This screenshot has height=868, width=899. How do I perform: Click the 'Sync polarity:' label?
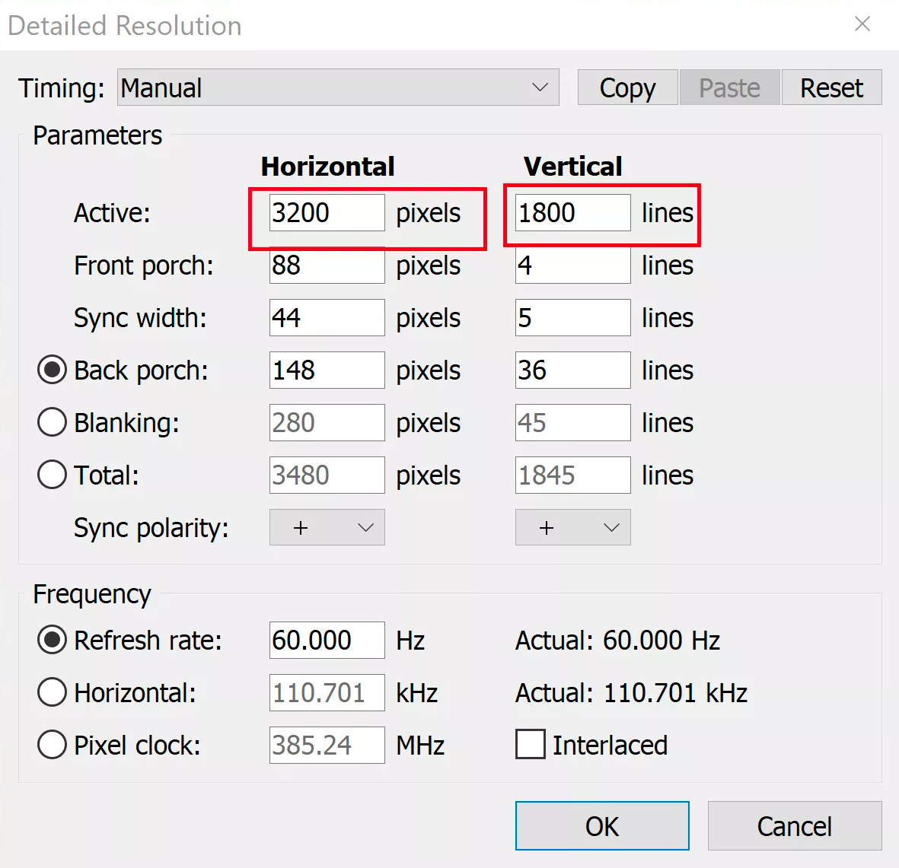click(151, 528)
